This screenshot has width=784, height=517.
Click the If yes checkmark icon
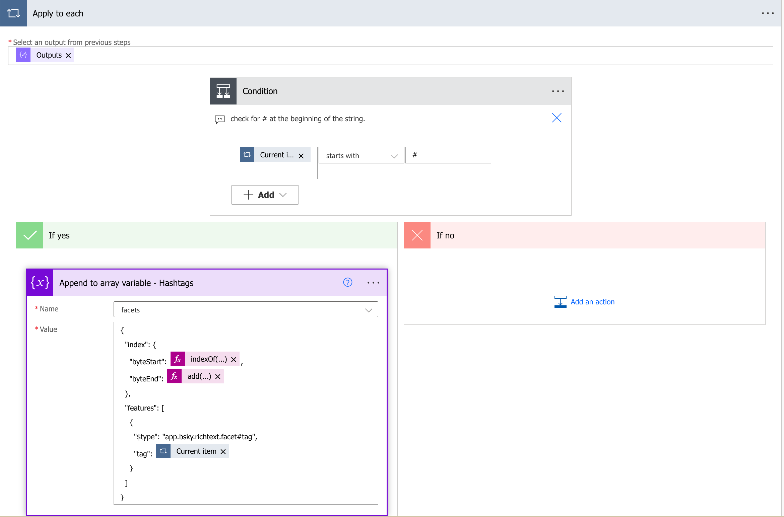coord(29,235)
